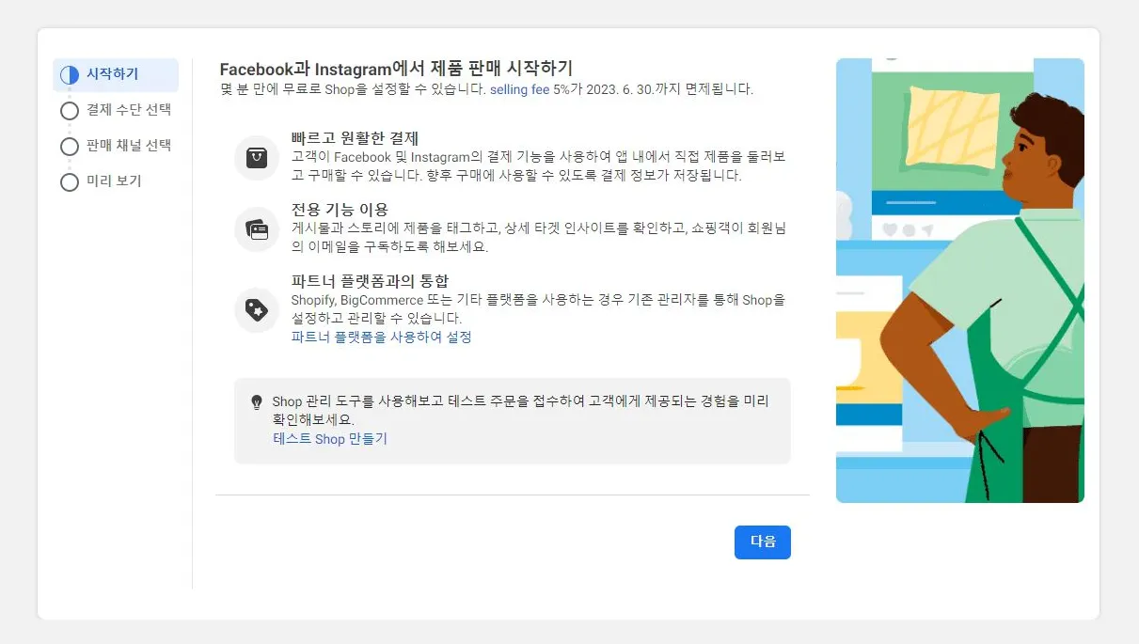The height and width of the screenshot is (644, 1139).
Task: Select the 미리 보기 step circle
Action: [69, 181]
